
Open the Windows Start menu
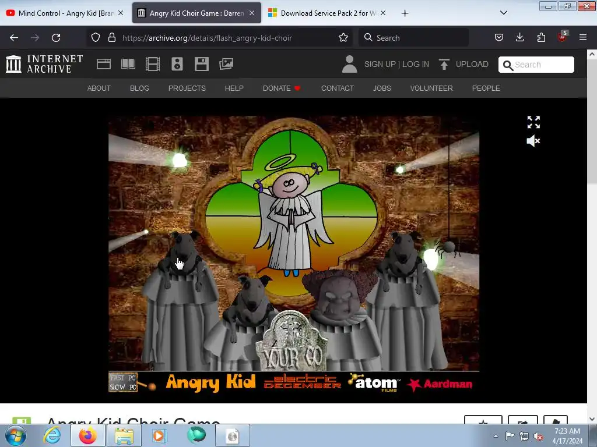click(x=16, y=436)
